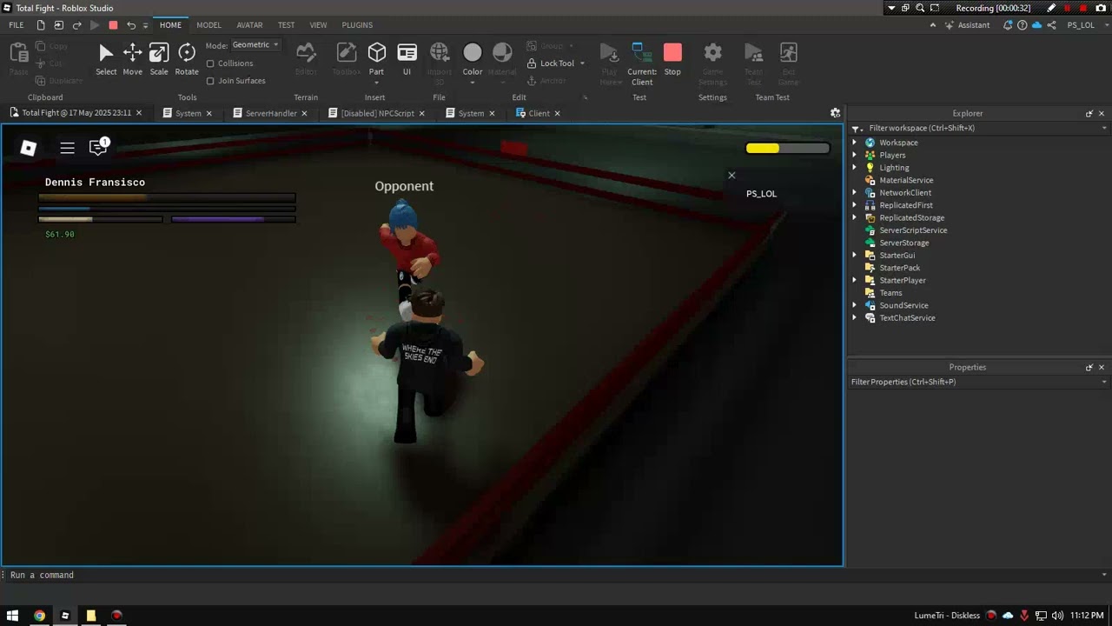Open the in-game chat icon
1112x626 pixels.
(x=99, y=147)
